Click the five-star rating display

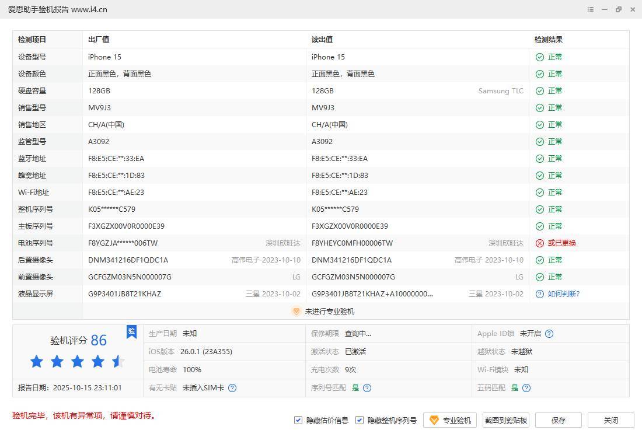77,362
